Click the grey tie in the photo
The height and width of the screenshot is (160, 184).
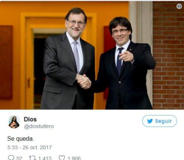click(x=77, y=56)
